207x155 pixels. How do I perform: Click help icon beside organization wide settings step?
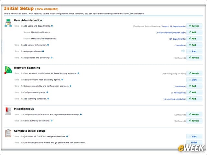tap(81, 114)
